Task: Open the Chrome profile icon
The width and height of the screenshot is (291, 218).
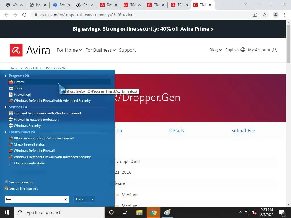Action: tap(276, 15)
